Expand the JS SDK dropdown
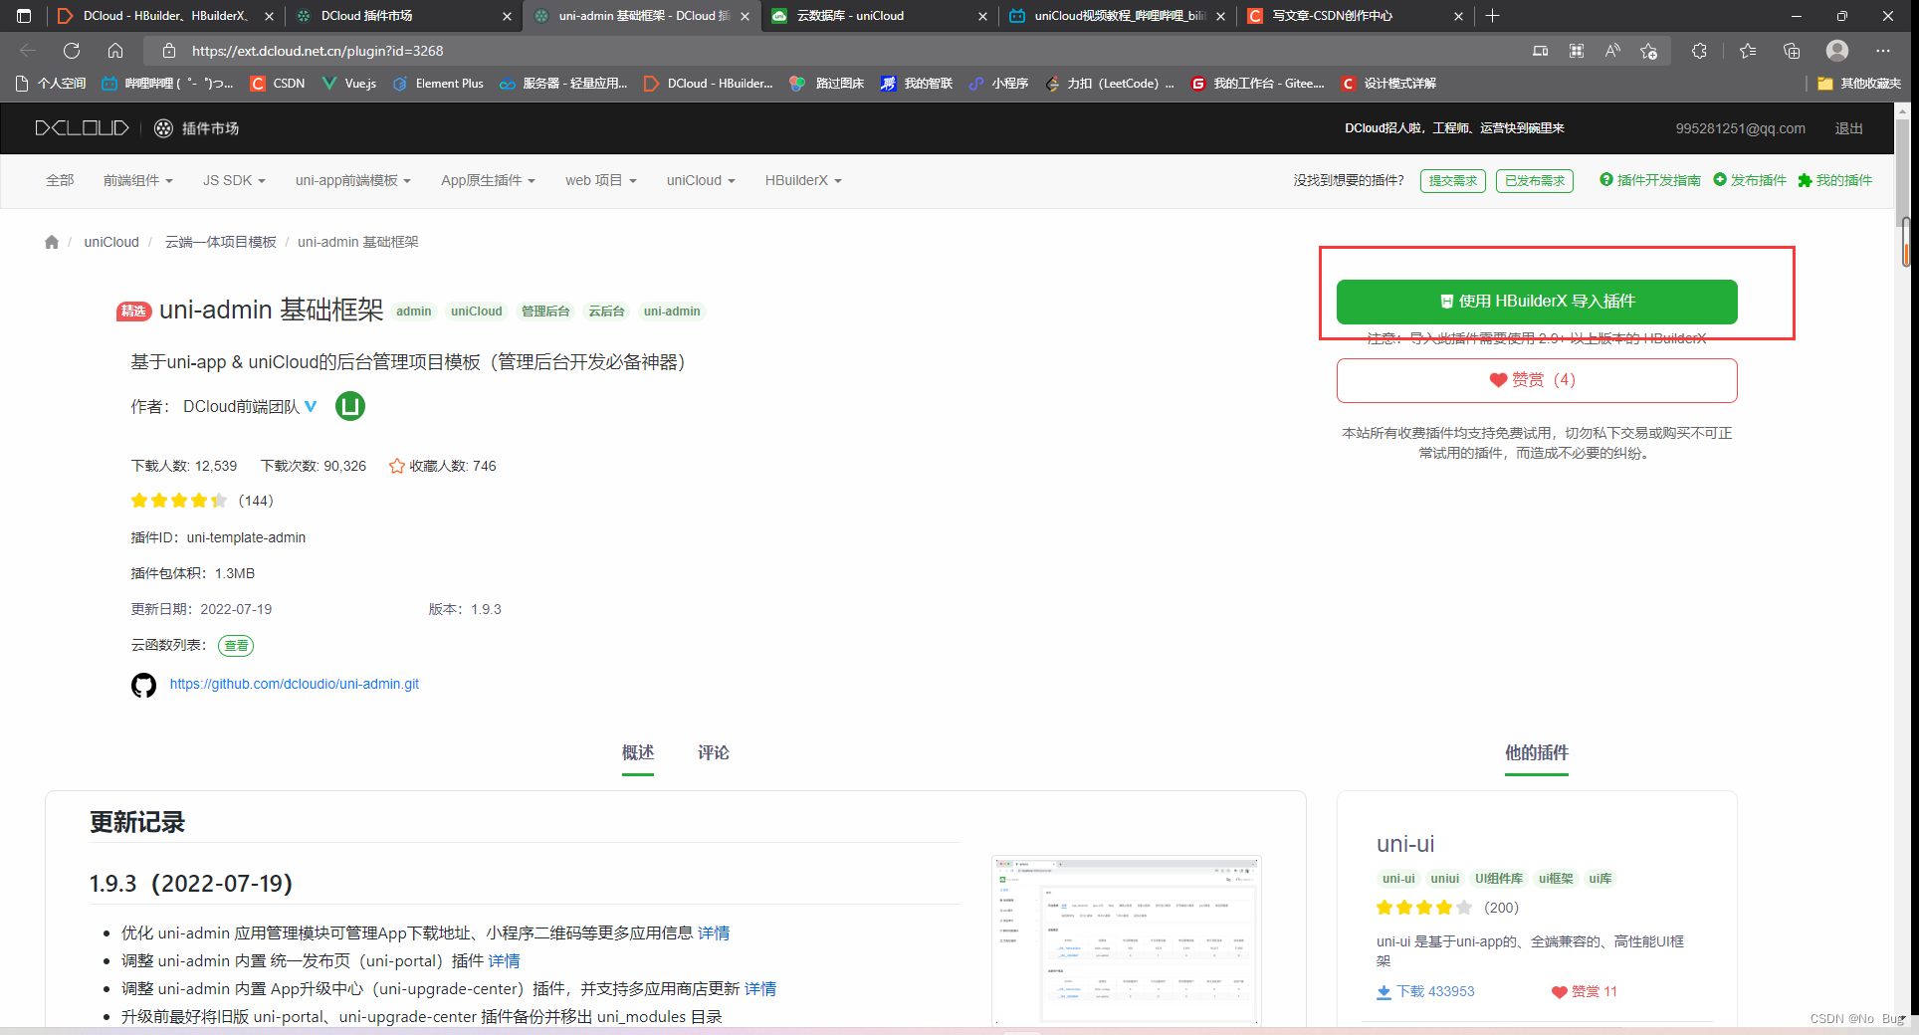1919x1035 pixels. click(x=234, y=180)
